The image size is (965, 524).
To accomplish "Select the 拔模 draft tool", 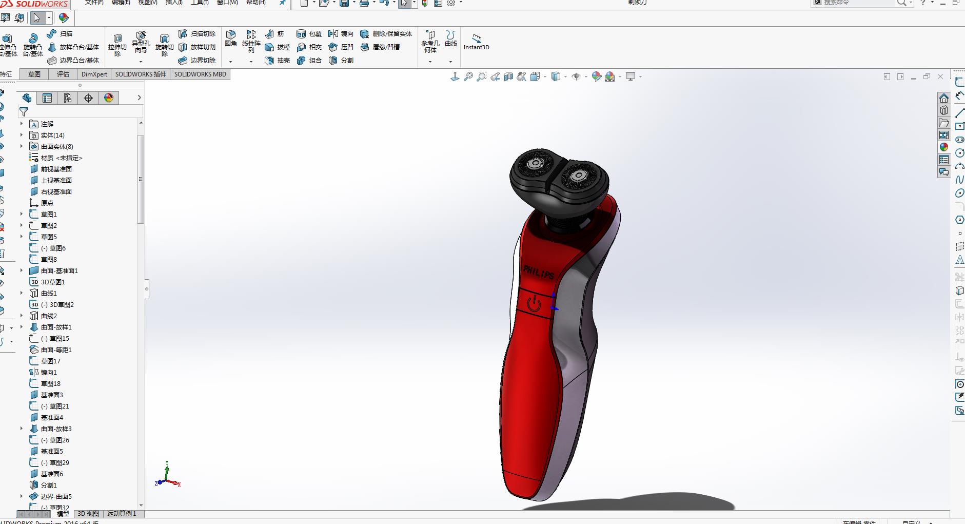I will click(x=278, y=47).
